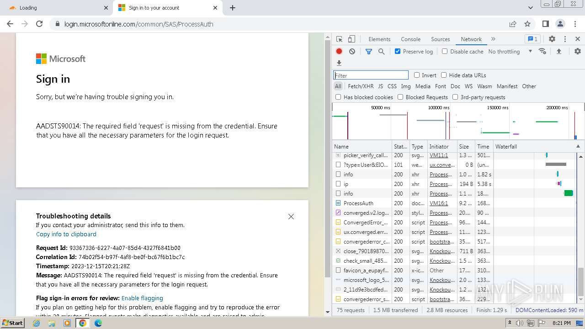
Task: Open tab search dropdown arrow
Action: point(530,8)
